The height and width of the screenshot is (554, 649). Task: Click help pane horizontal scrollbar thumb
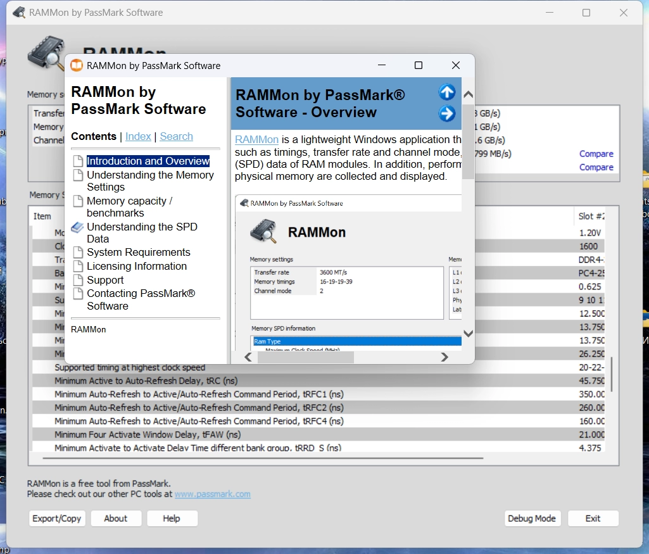tap(305, 357)
